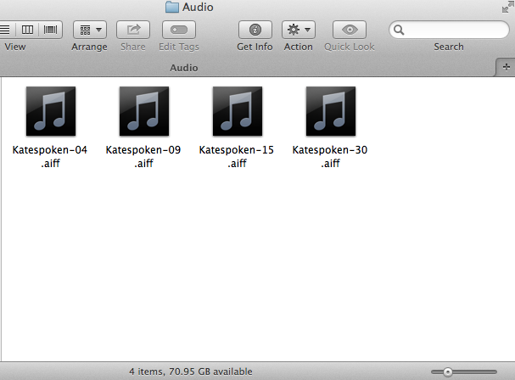Click the Share toolbar button
This screenshot has width=515, height=380.
[133, 30]
